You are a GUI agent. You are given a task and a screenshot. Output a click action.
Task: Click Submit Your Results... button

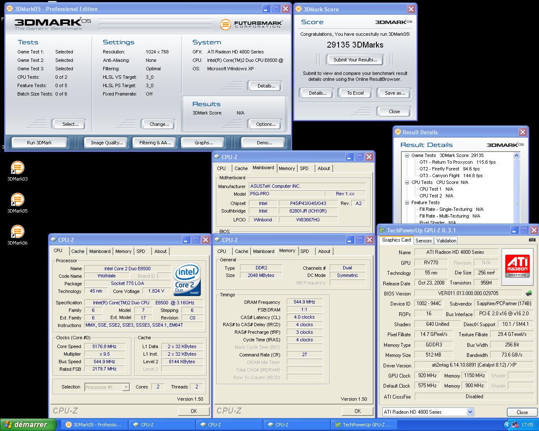point(355,60)
